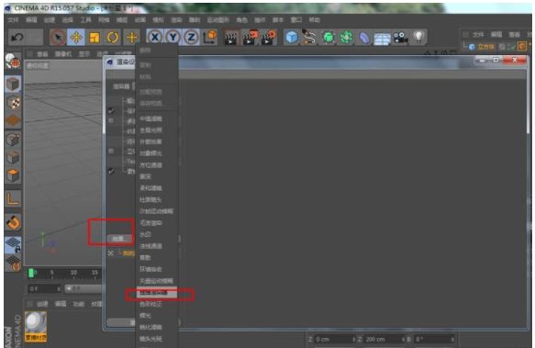Toggle the last checked render settings checkbox
The height and width of the screenshot is (348, 535).
coord(111,171)
